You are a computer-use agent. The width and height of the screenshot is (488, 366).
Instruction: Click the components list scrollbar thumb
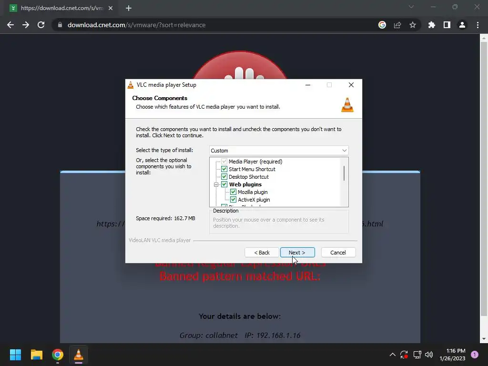[x=344, y=173]
